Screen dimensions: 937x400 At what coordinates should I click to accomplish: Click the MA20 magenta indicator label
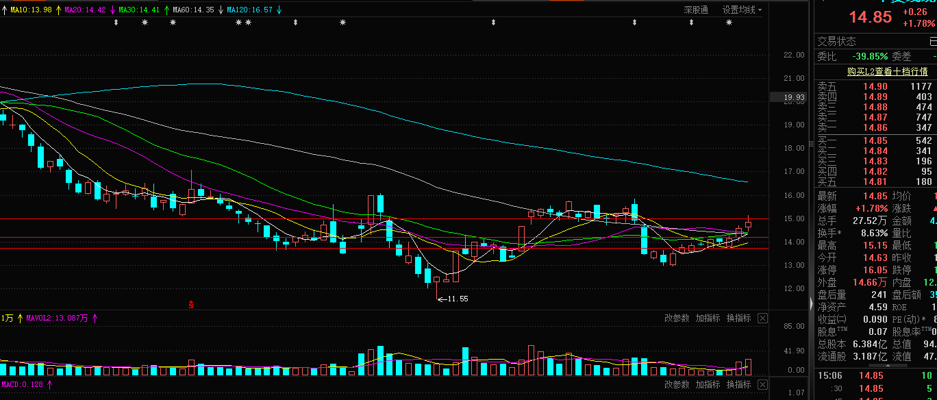point(85,10)
